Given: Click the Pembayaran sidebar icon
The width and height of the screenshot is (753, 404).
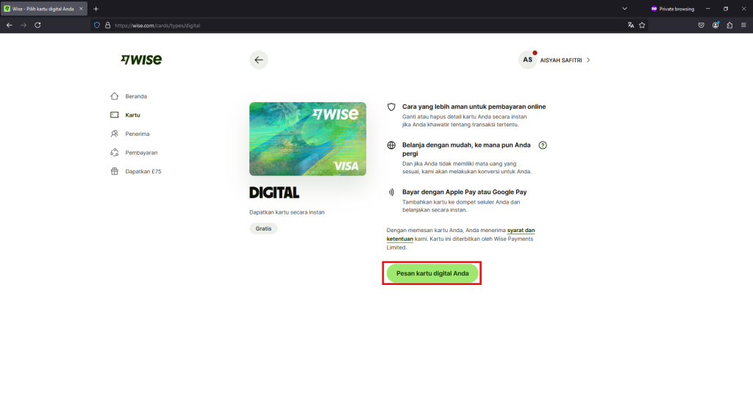Looking at the screenshot, I should pos(114,153).
